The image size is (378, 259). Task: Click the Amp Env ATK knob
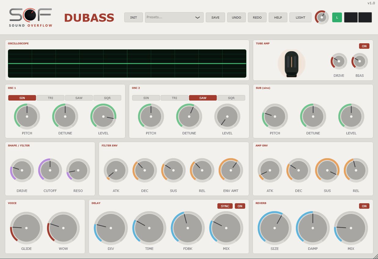click(270, 170)
